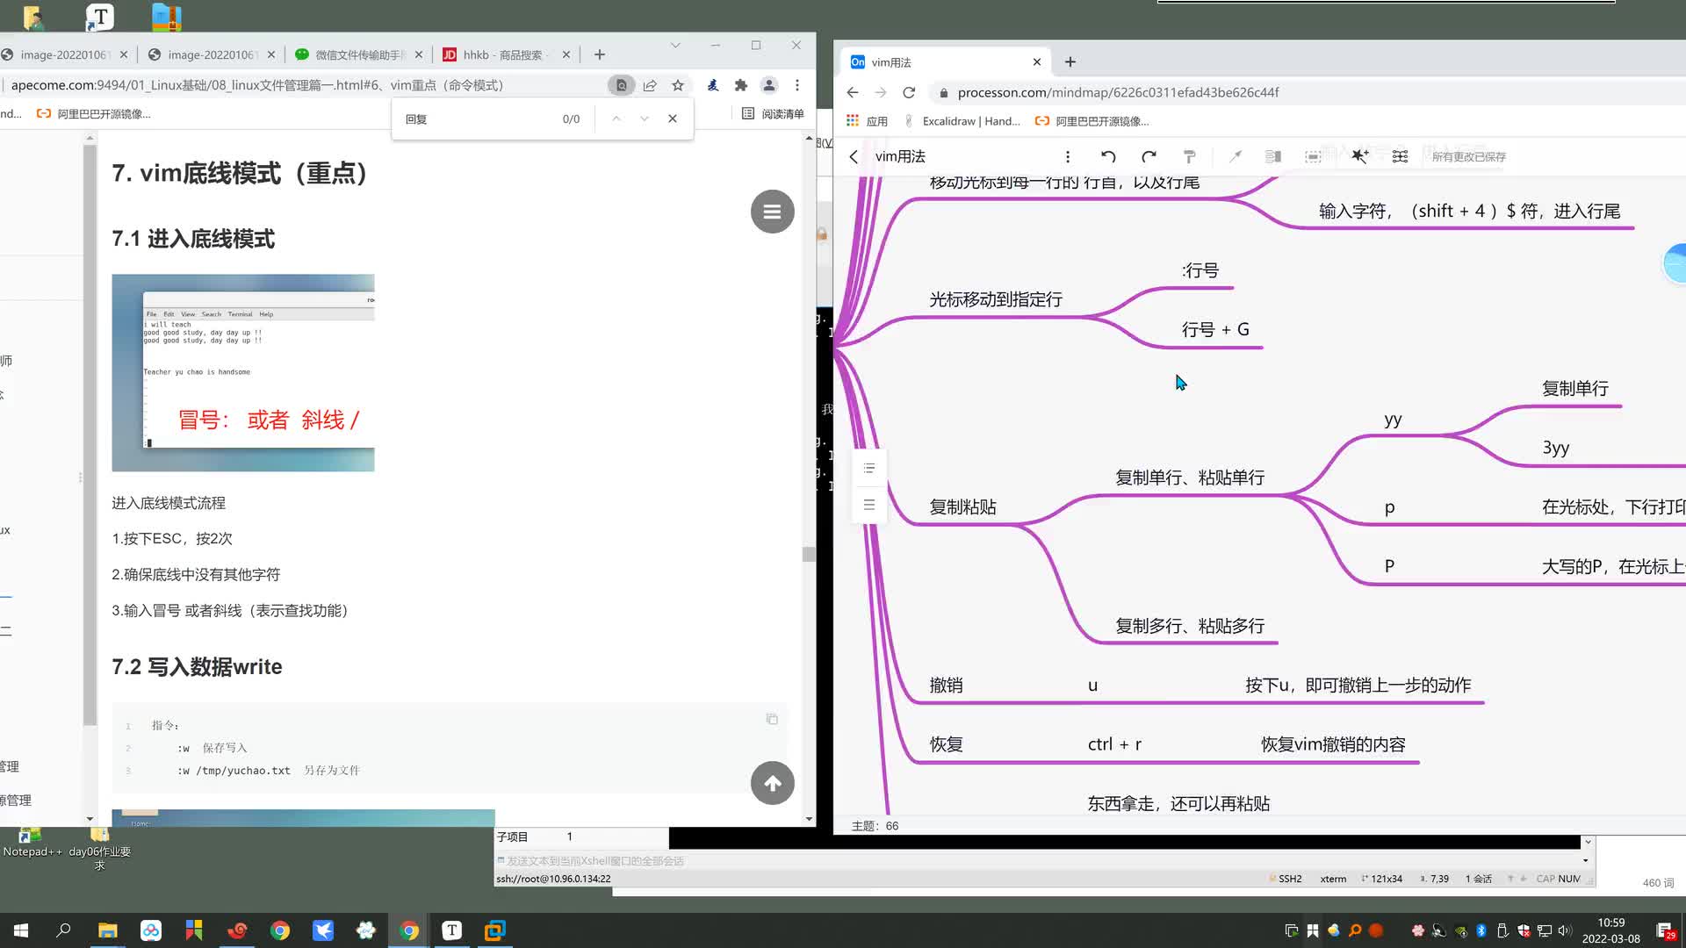This screenshot has height=948, width=1686.
Task: Switch to the first image-20220106 tab
Action: point(65,54)
